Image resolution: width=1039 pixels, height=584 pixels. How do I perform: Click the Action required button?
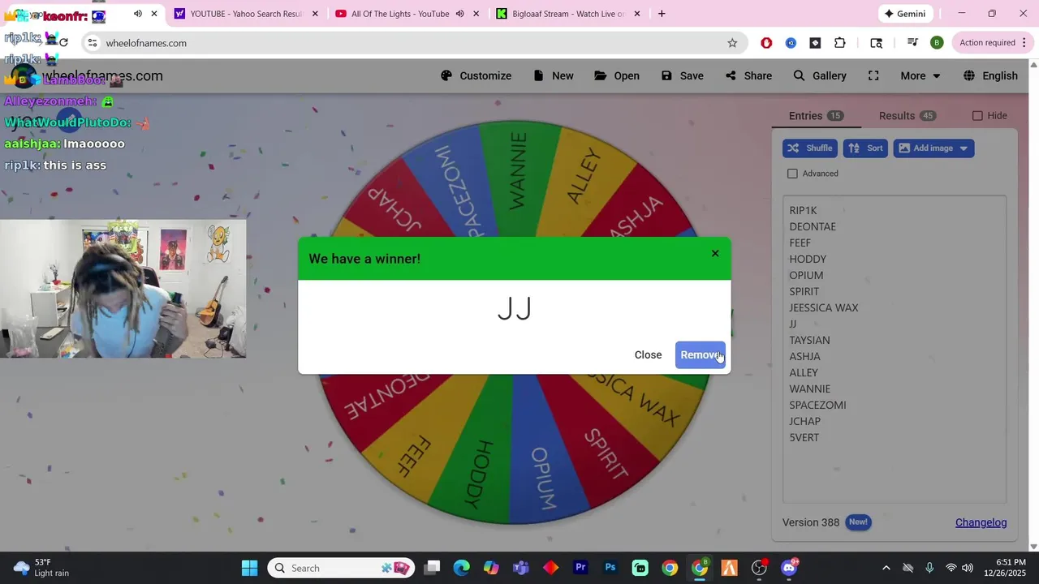tap(992, 43)
